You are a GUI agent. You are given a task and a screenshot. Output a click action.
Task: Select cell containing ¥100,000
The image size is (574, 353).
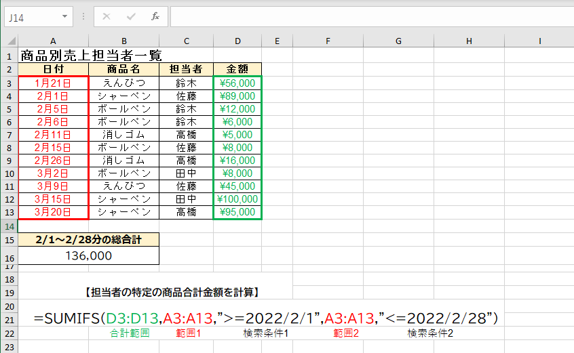click(x=237, y=199)
